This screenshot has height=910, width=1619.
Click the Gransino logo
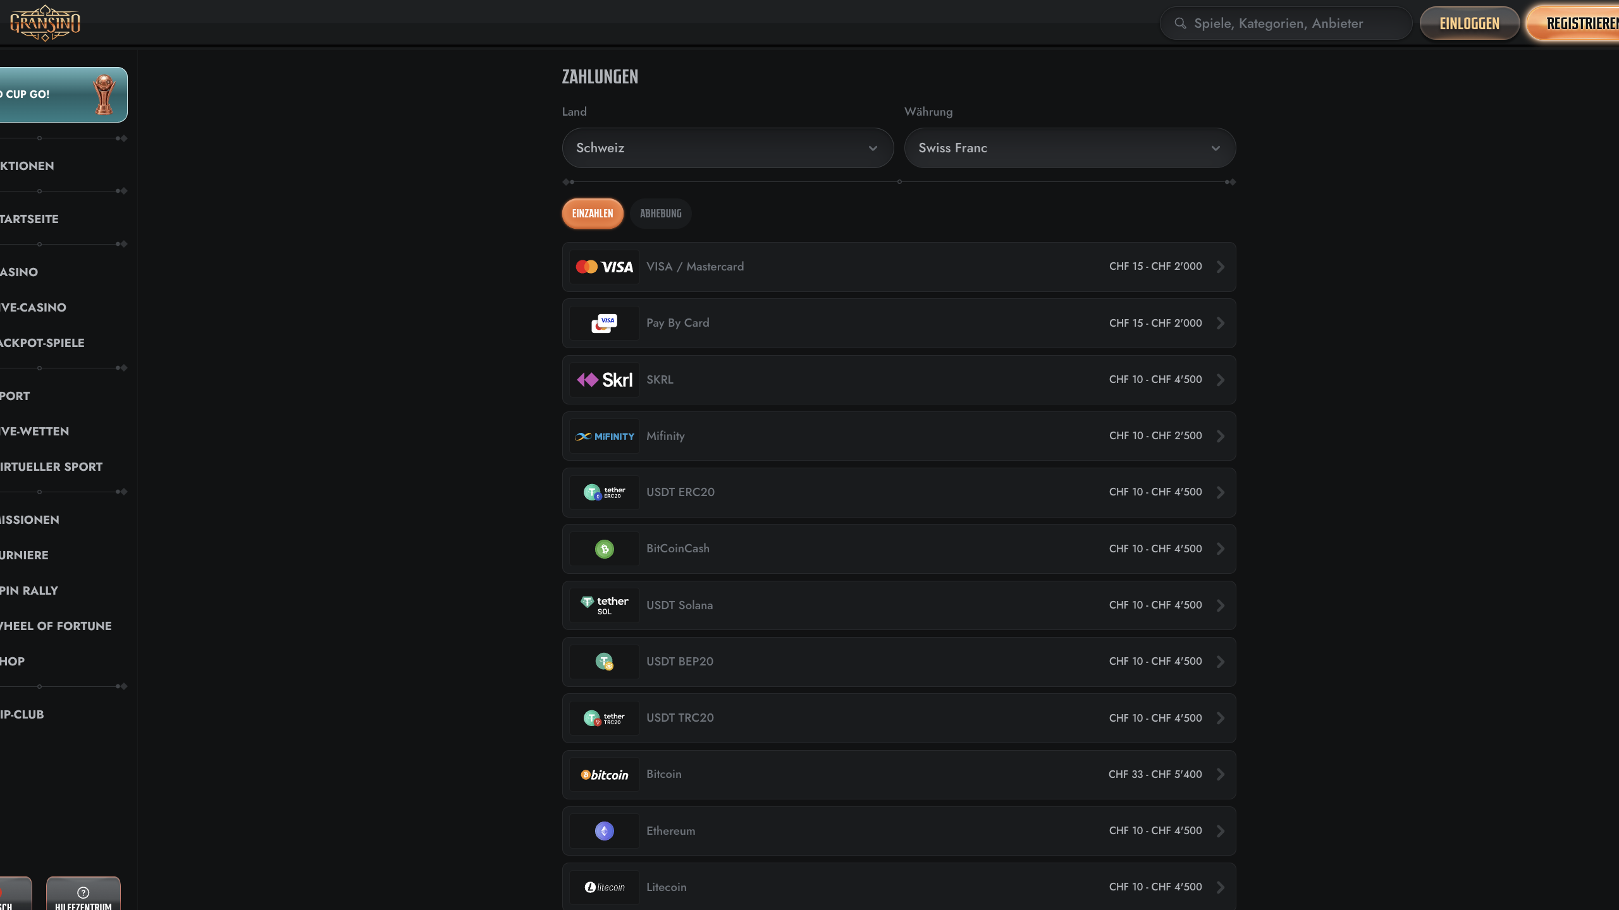click(x=45, y=23)
